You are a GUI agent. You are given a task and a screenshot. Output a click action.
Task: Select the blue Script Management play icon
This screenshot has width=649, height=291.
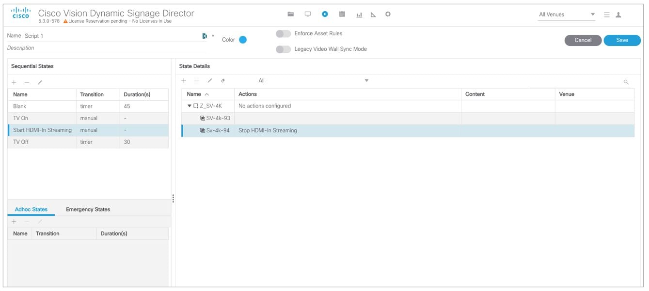[324, 14]
